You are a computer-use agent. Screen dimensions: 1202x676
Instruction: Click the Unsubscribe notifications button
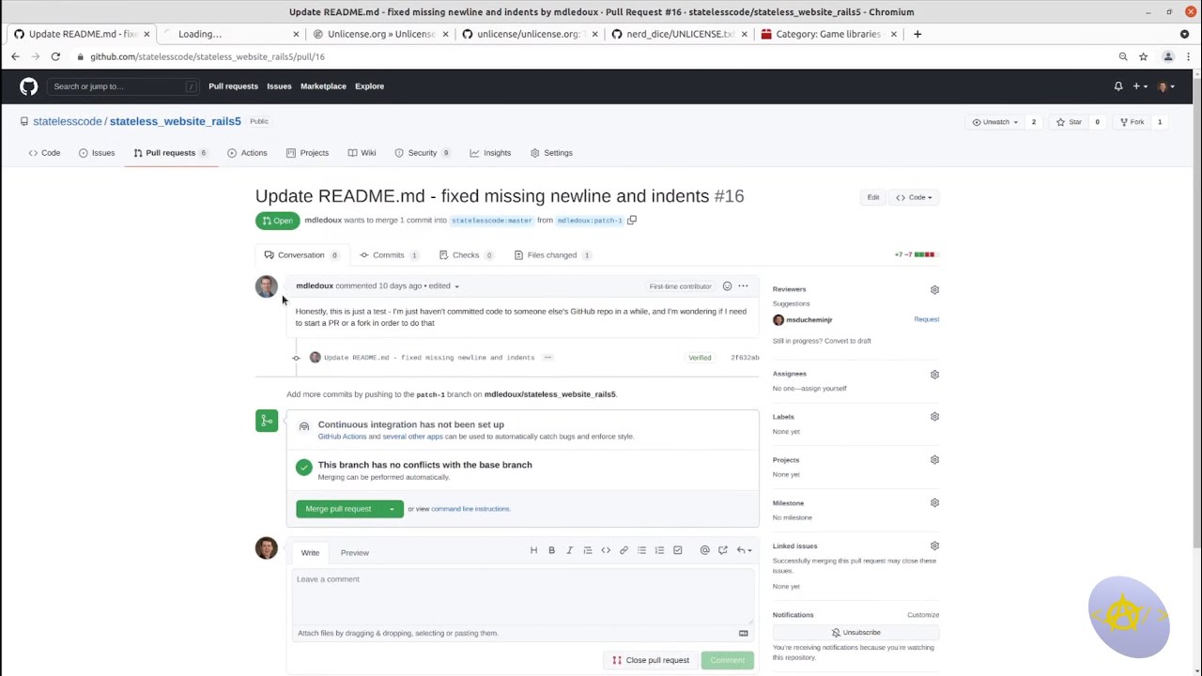click(x=855, y=633)
